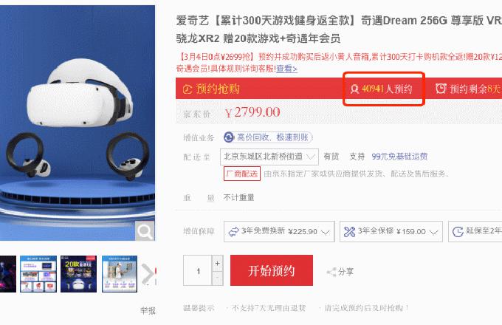Open the 查看> rules link
The height and width of the screenshot is (325, 502).
tap(287, 69)
